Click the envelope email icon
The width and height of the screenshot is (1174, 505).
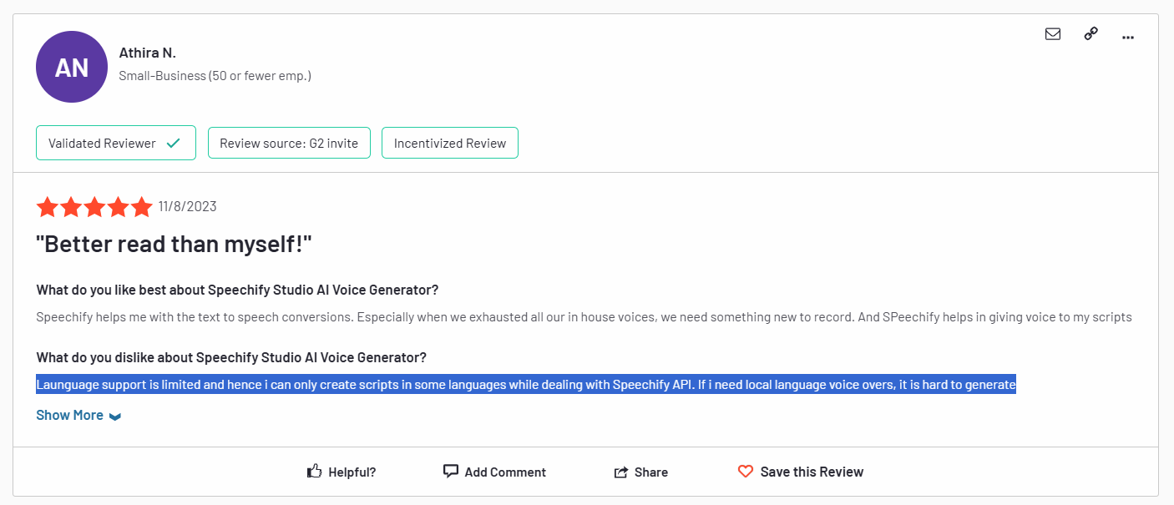pos(1053,34)
